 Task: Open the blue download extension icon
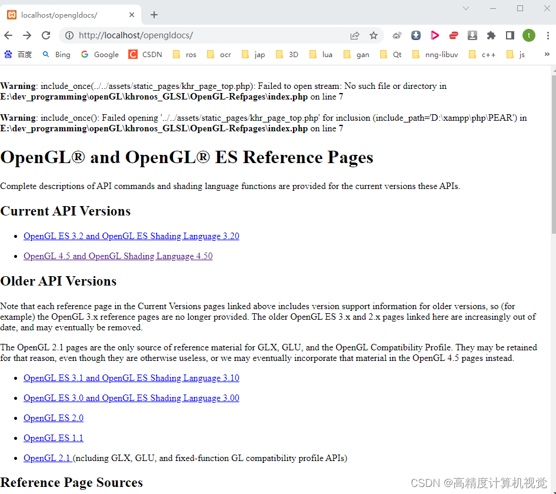click(x=415, y=35)
